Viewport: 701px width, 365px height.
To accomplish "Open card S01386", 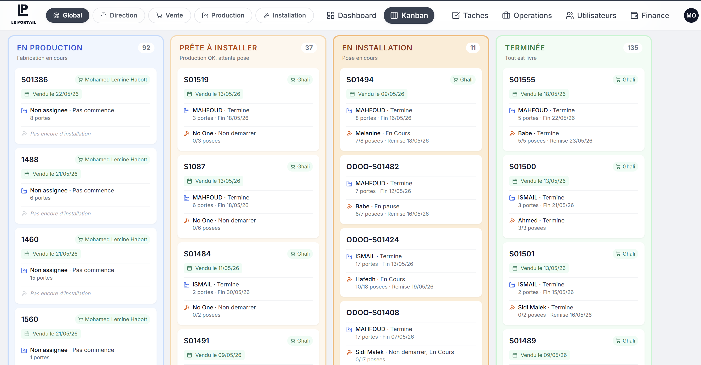I will (85, 106).
